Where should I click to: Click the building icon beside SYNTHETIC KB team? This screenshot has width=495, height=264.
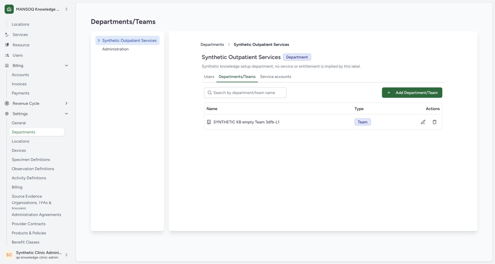click(209, 122)
